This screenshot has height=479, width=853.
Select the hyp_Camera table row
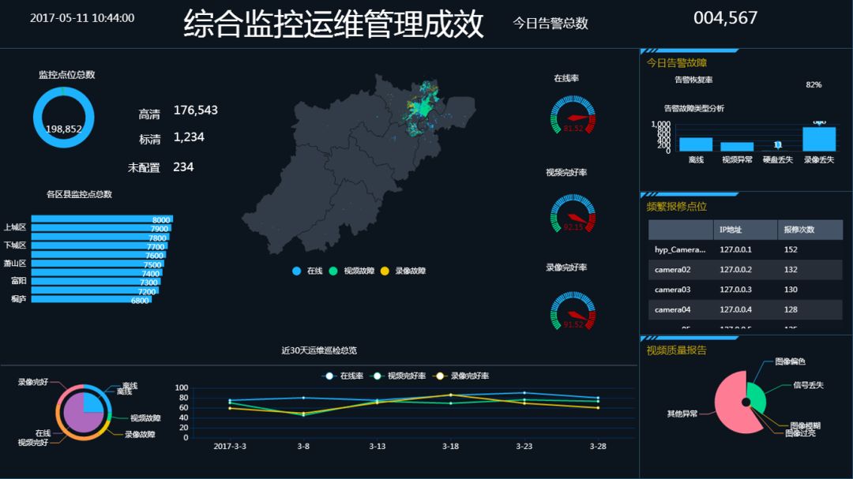point(679,249)
